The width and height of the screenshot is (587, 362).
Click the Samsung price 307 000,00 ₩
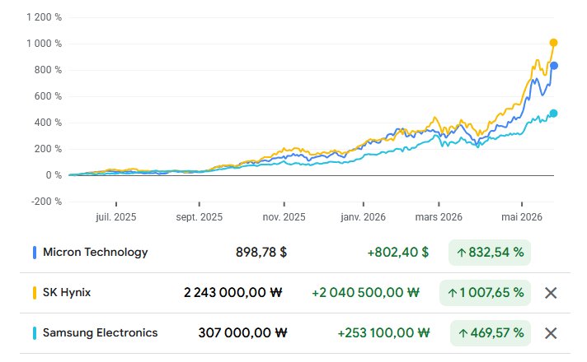(242, 333)
